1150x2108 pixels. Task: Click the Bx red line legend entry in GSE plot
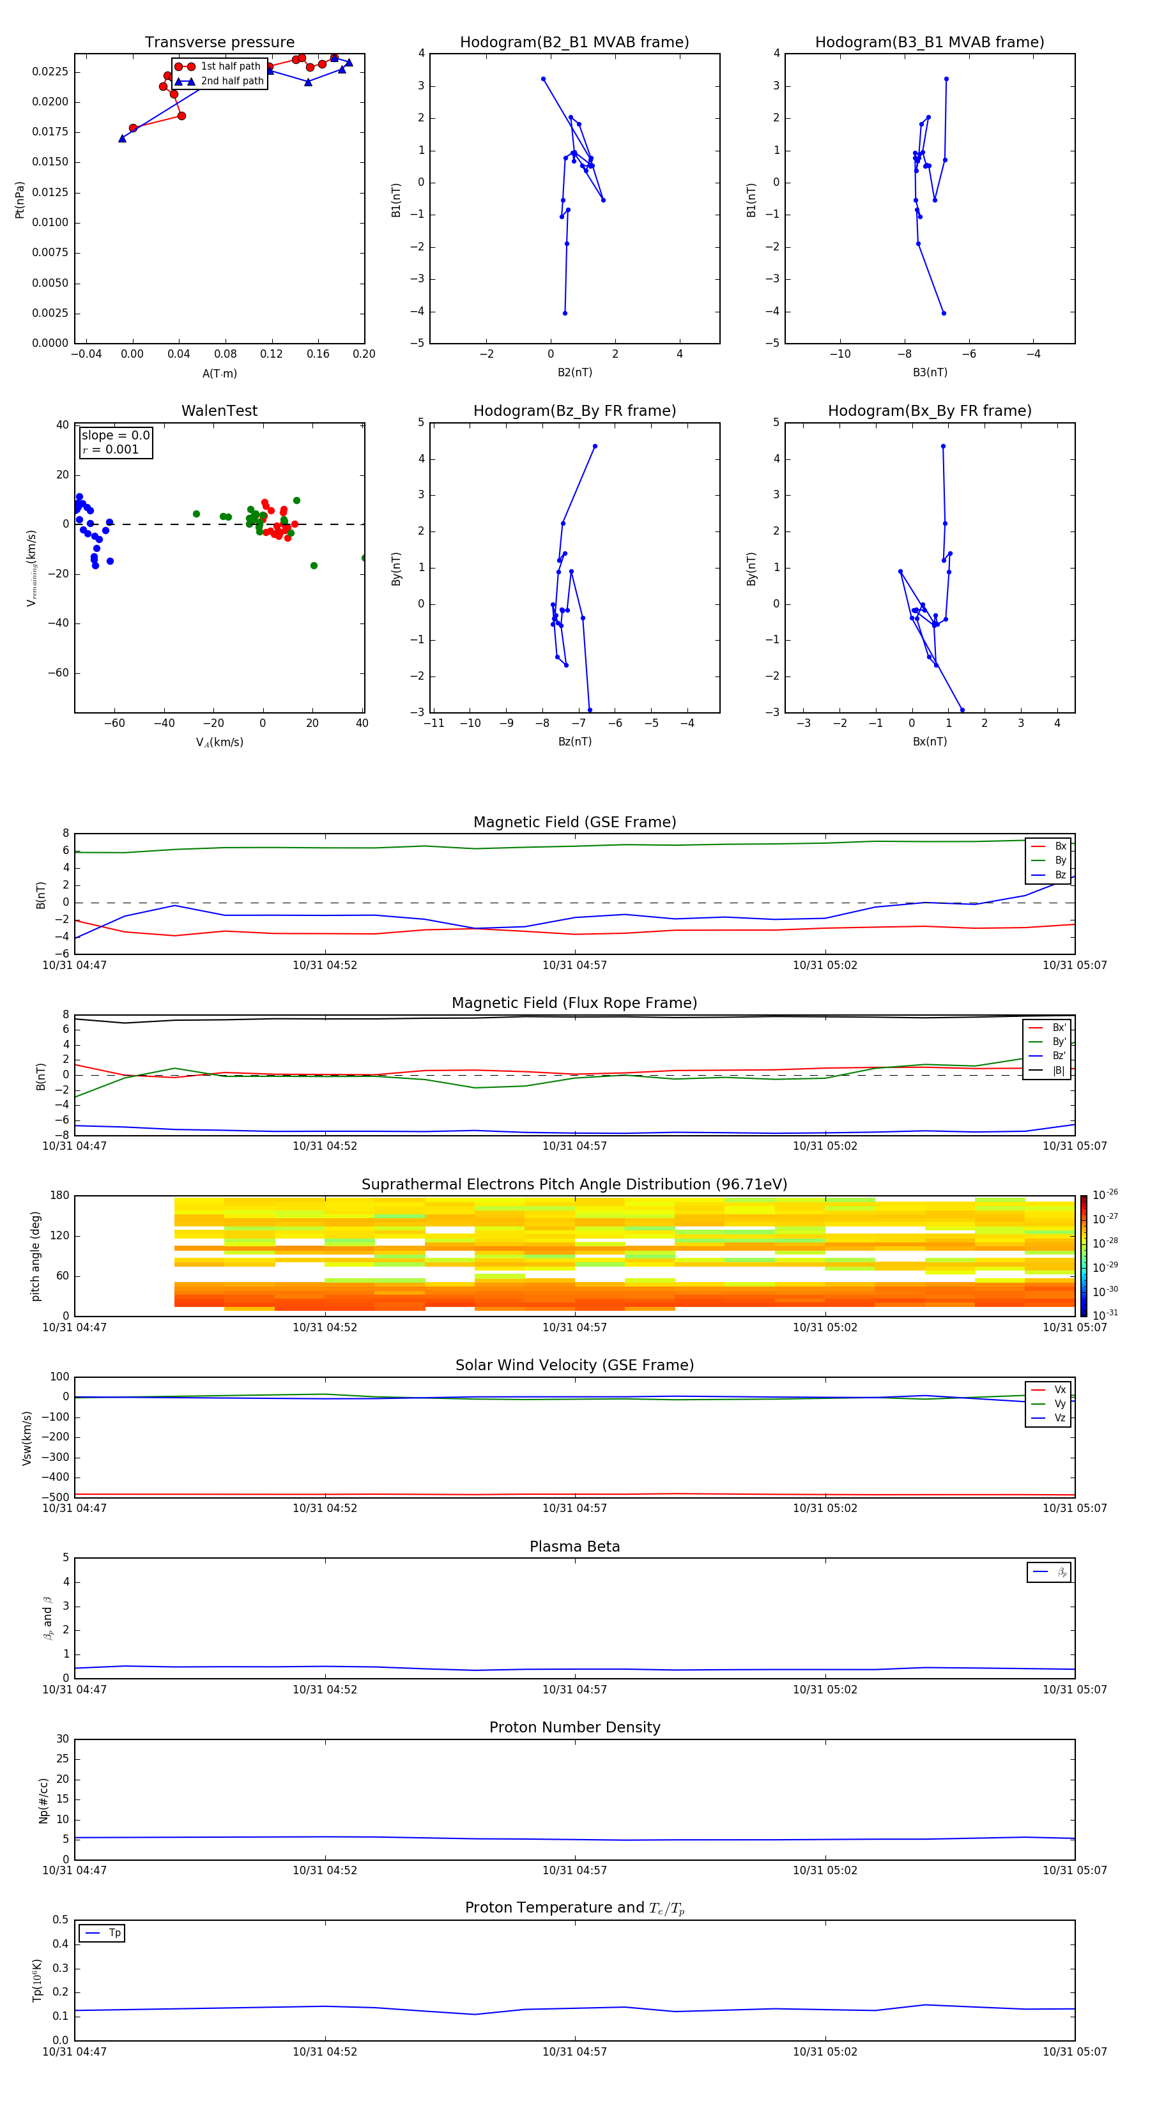1048,846
